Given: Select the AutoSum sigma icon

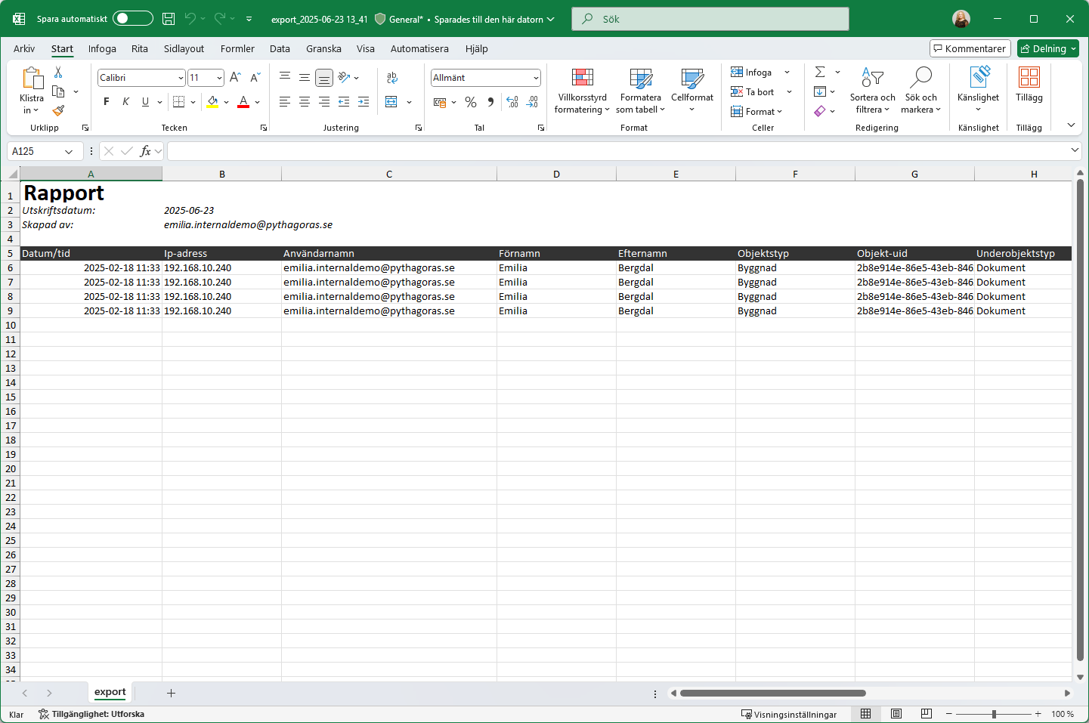Looking at the screenshot, I should pyautogui.click(x=820, y=73).
